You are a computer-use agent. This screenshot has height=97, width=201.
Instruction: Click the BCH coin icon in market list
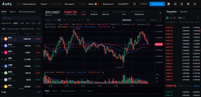(x=6, y=73)
